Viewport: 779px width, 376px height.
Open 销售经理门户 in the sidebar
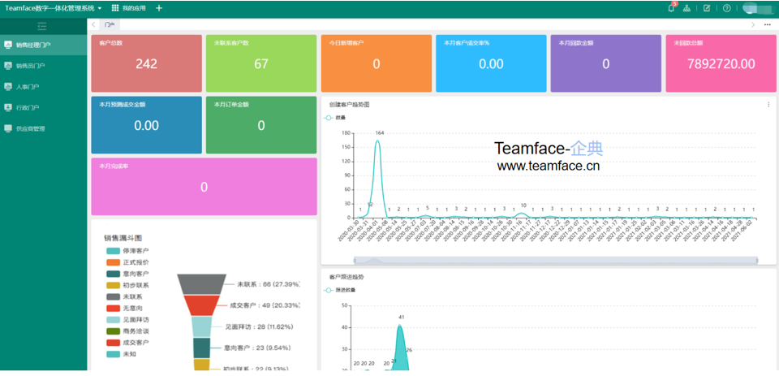tap(43, 45)
